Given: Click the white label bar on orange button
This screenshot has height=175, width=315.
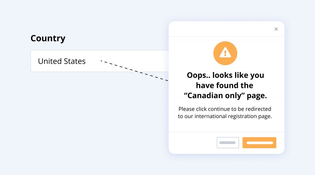Looking at the screenshot, I should 260,143.
